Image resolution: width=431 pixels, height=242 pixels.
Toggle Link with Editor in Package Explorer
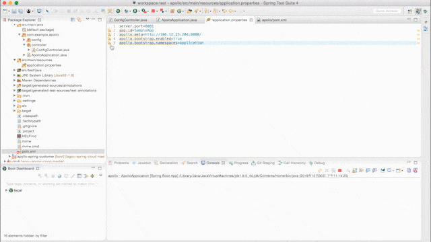click(79, 19)
